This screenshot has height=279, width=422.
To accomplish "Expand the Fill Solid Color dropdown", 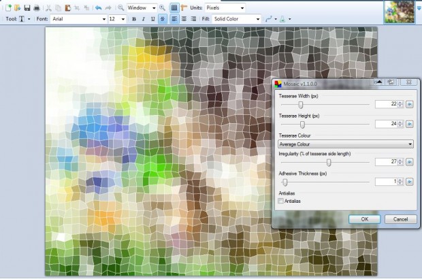I will pyautogui.click(x=236, y=19).
